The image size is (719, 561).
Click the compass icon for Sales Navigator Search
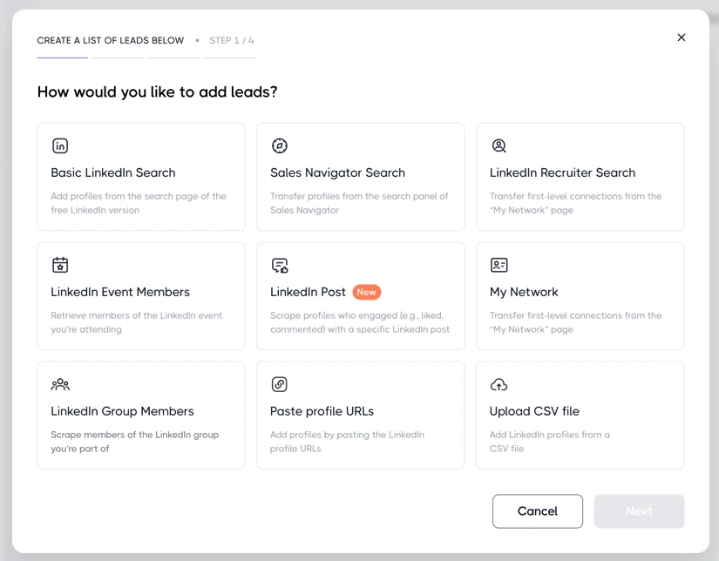(x=279, y=145)
